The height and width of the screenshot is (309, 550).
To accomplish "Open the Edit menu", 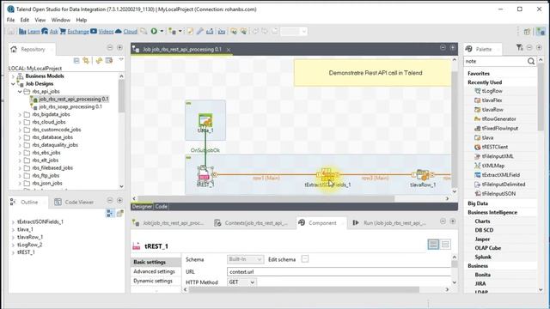I will coord(25,20).
